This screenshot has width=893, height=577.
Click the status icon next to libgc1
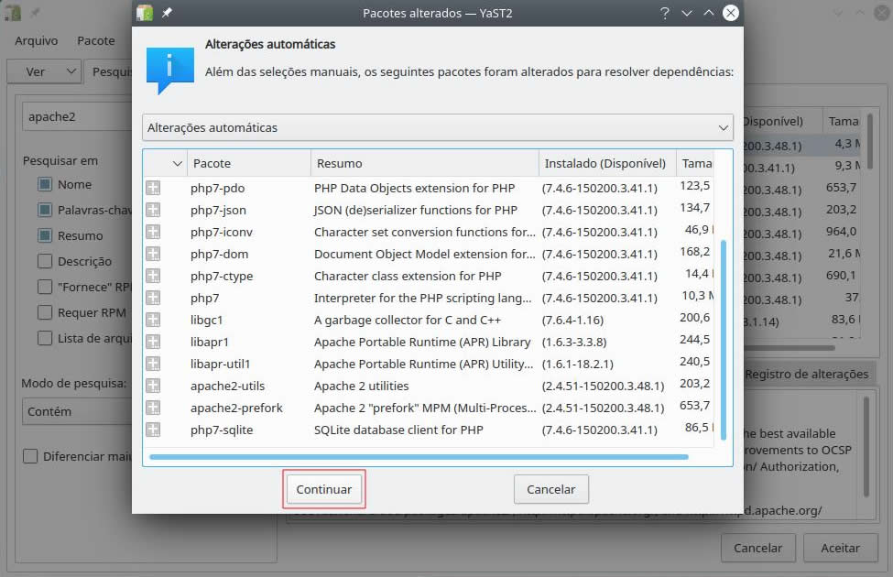click(x=153, y=320)
